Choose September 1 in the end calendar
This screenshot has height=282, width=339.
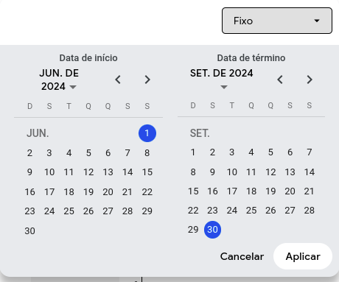click(x=193, y=152)
